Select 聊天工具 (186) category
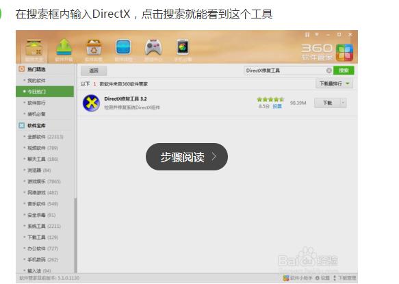399x284 pixels. 42,159
